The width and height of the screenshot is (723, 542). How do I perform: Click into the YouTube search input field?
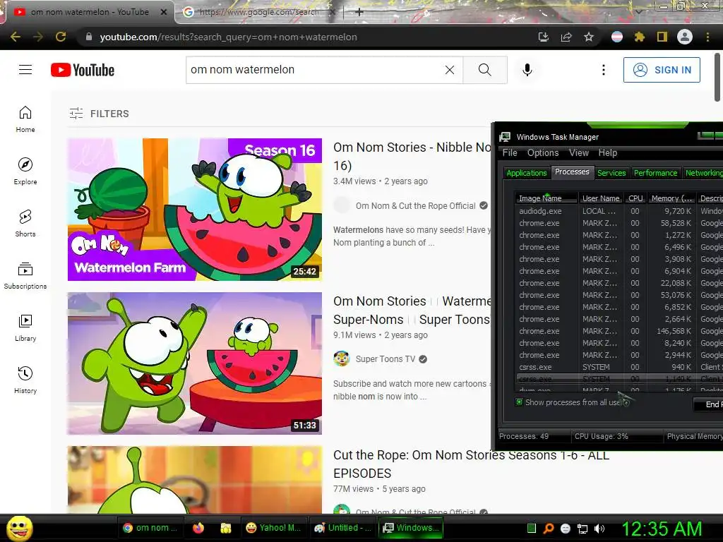point(316,70)
